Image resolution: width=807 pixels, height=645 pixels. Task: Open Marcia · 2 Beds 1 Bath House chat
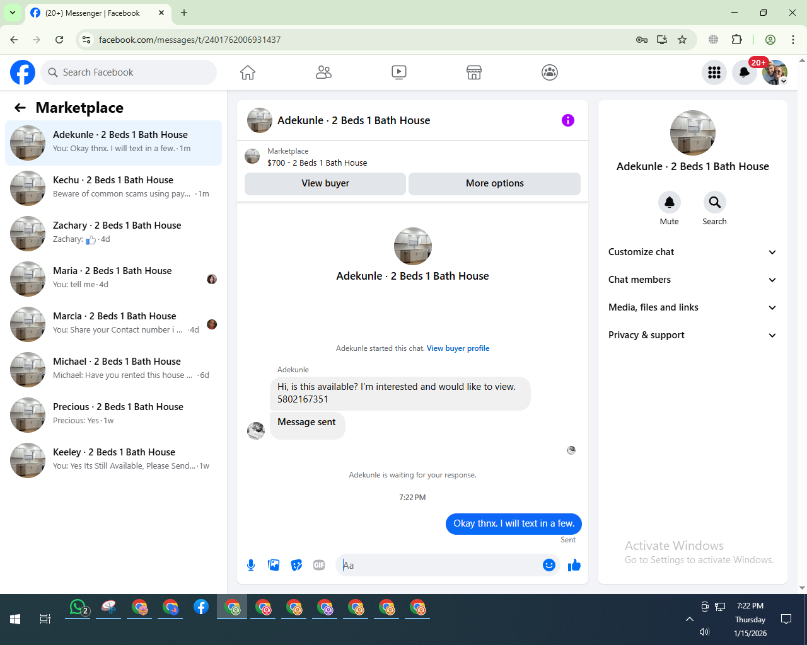113,324
